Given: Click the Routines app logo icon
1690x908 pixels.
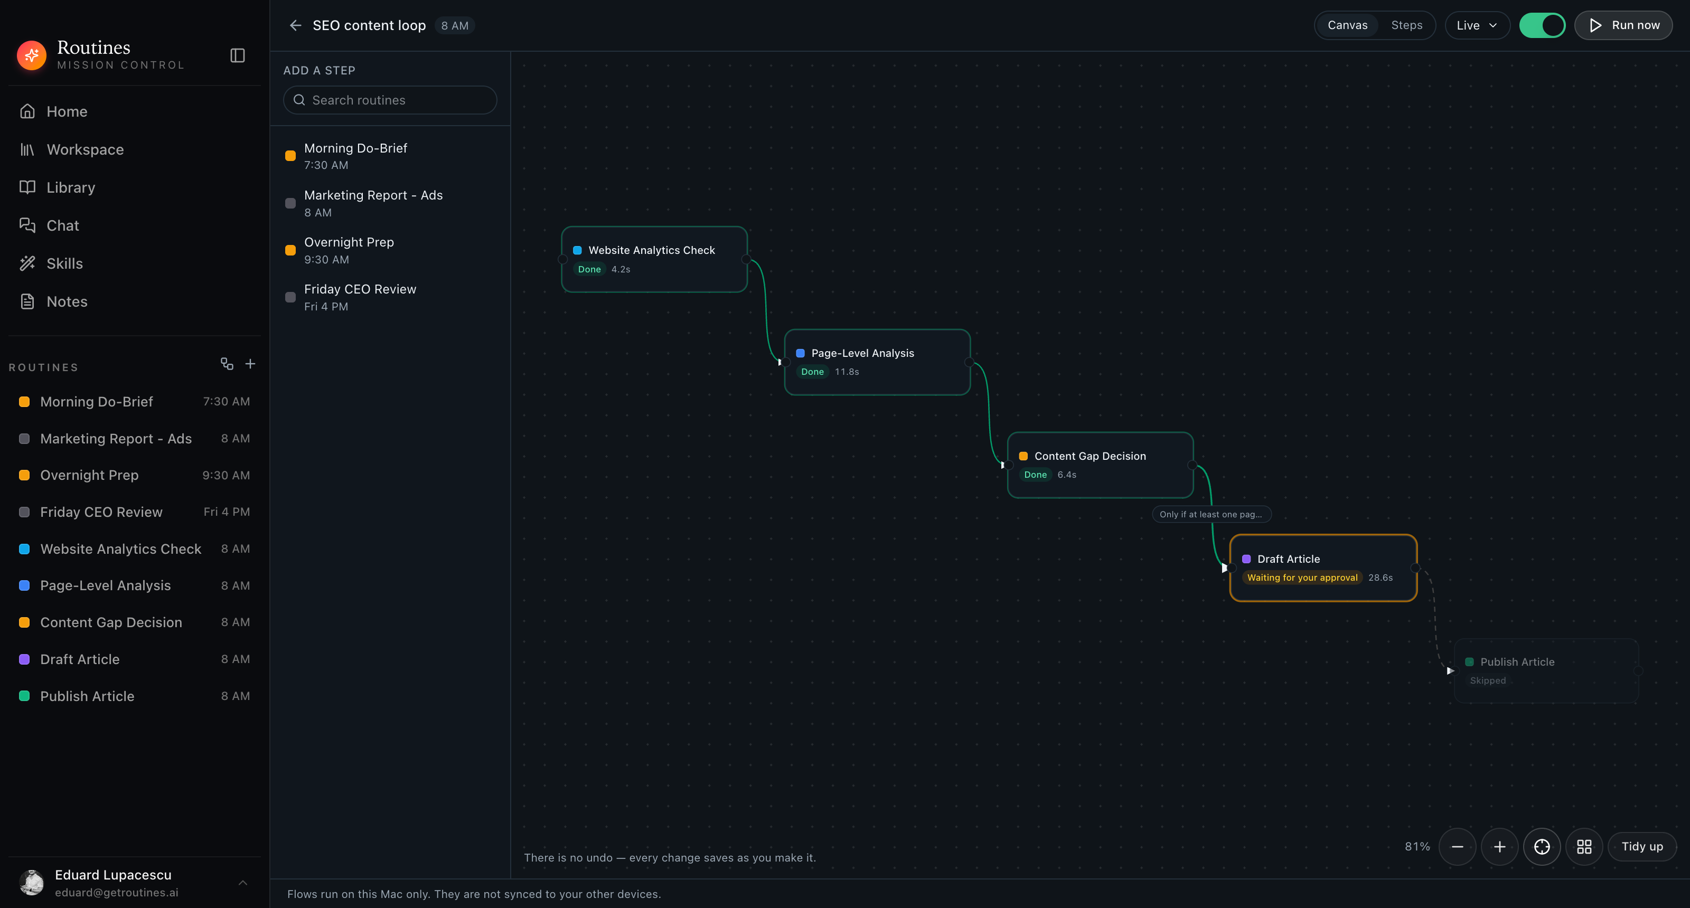Looking at the screenshot, I should point(32,55).
